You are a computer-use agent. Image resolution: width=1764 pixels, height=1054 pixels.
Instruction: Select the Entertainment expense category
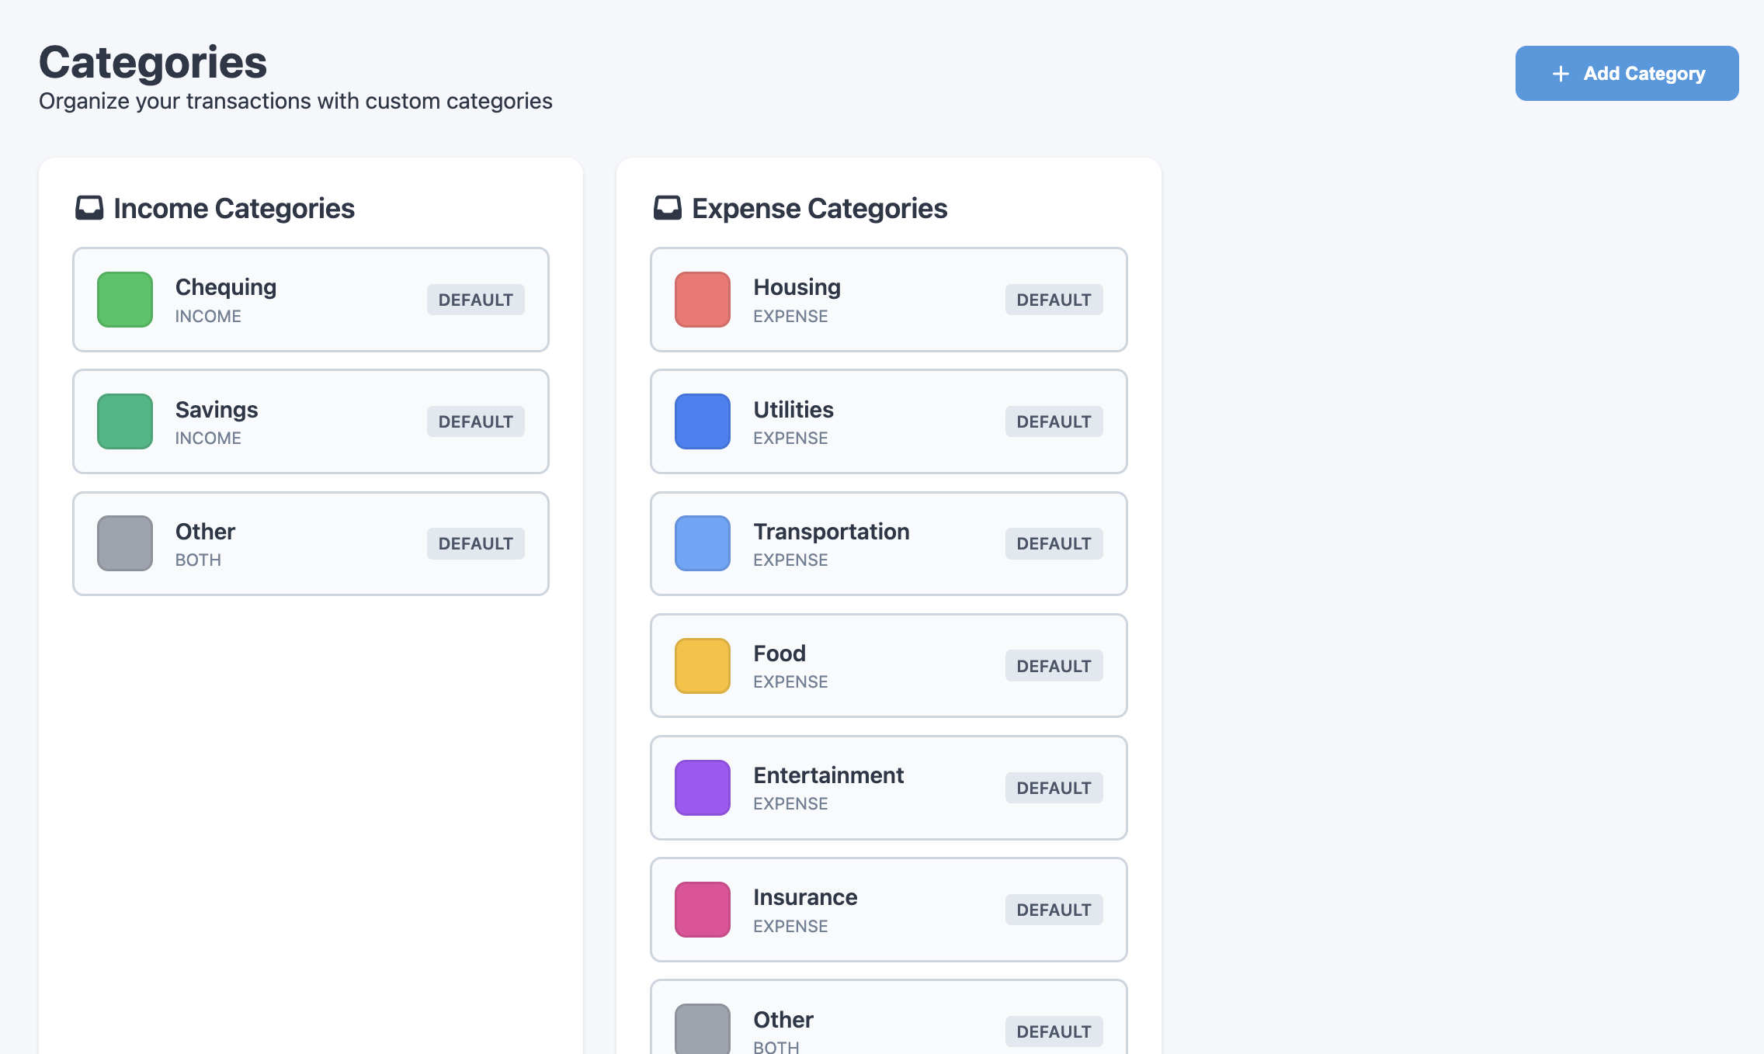887,788
